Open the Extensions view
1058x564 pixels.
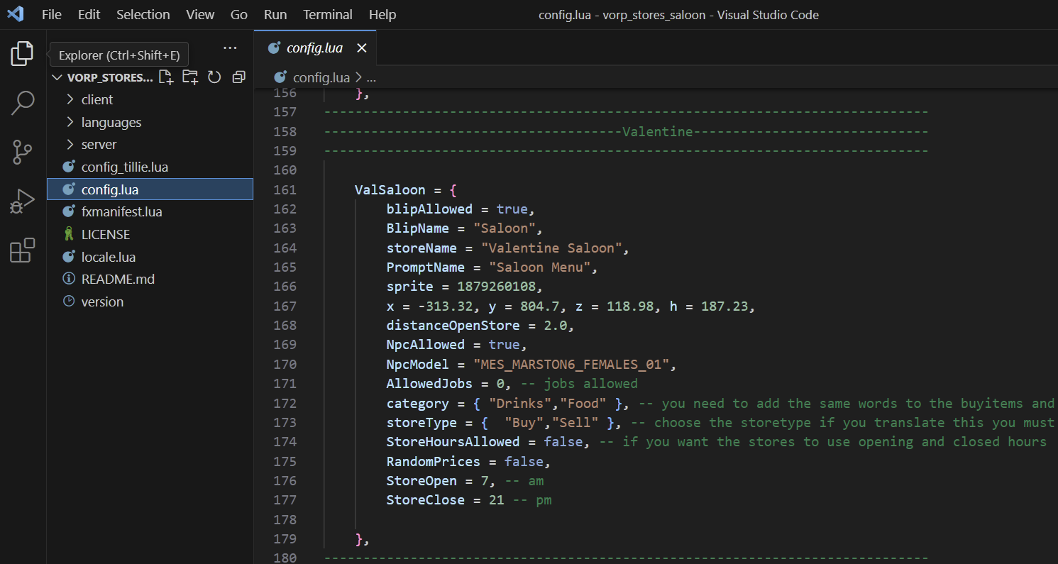22,250
